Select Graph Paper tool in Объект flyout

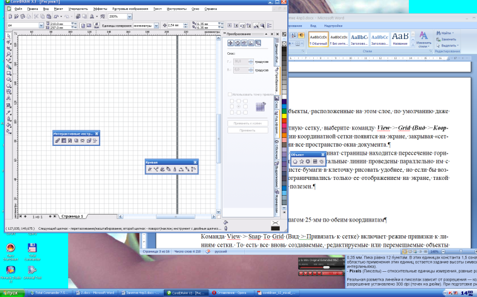[315, 162]
